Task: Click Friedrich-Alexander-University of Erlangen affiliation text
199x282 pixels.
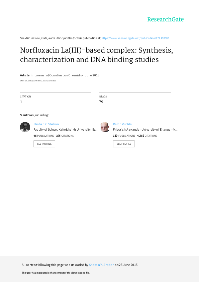Action: [x=146, y=130]
